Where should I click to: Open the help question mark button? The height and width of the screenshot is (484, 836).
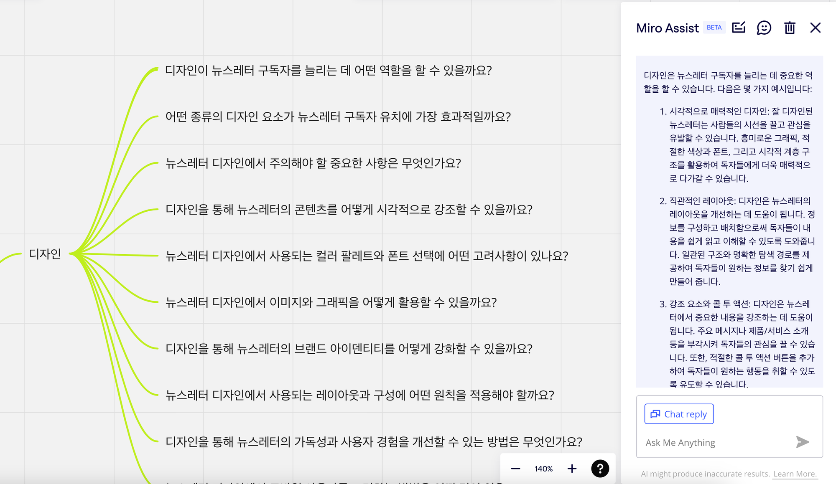[600, 469]
